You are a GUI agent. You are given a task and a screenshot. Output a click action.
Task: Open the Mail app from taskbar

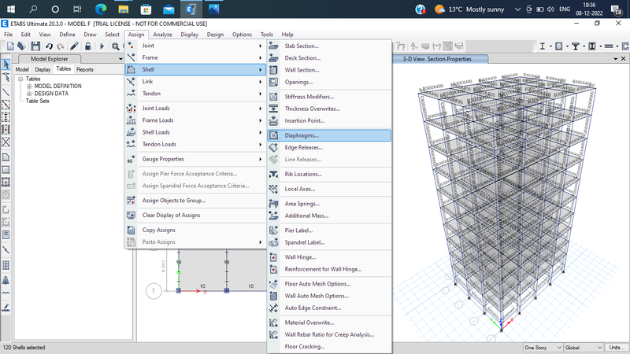(x=169, y=9)
